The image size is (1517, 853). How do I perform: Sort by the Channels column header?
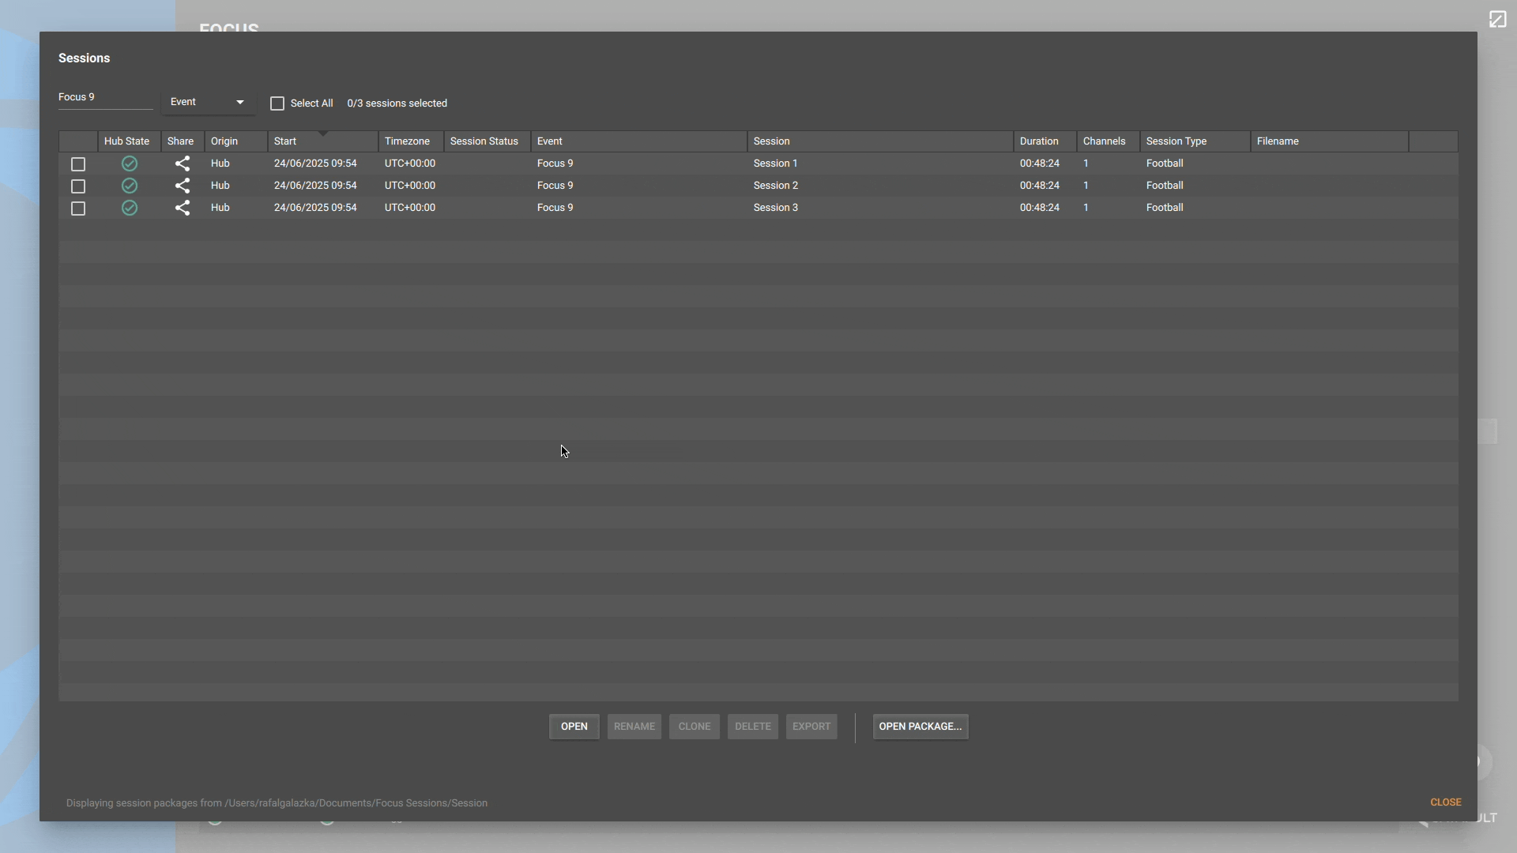click(x=1109, y=141)
